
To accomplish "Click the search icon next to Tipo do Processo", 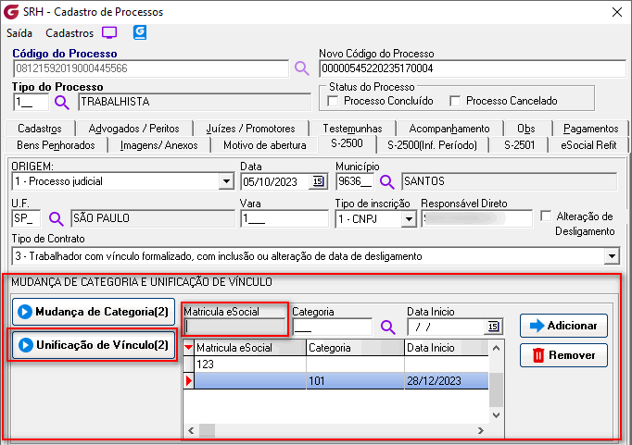I will click(61, 102).
